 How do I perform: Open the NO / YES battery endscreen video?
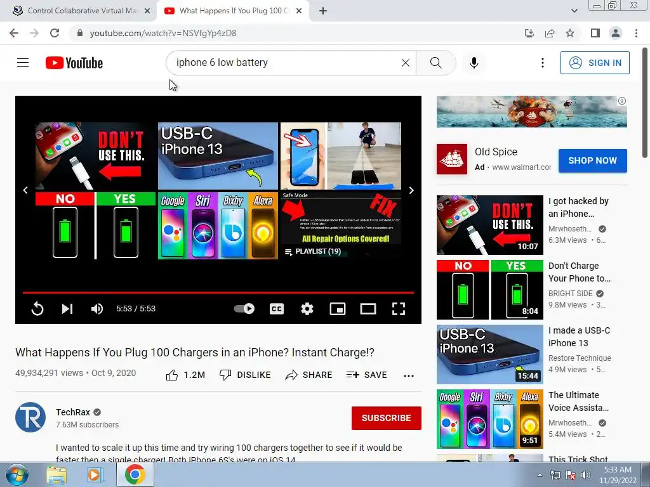[x=95, y=226]
